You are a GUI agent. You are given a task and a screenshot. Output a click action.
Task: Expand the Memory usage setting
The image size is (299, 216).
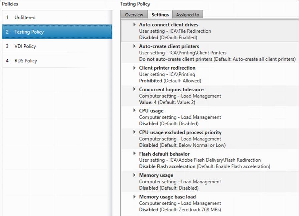coord(135,175)
